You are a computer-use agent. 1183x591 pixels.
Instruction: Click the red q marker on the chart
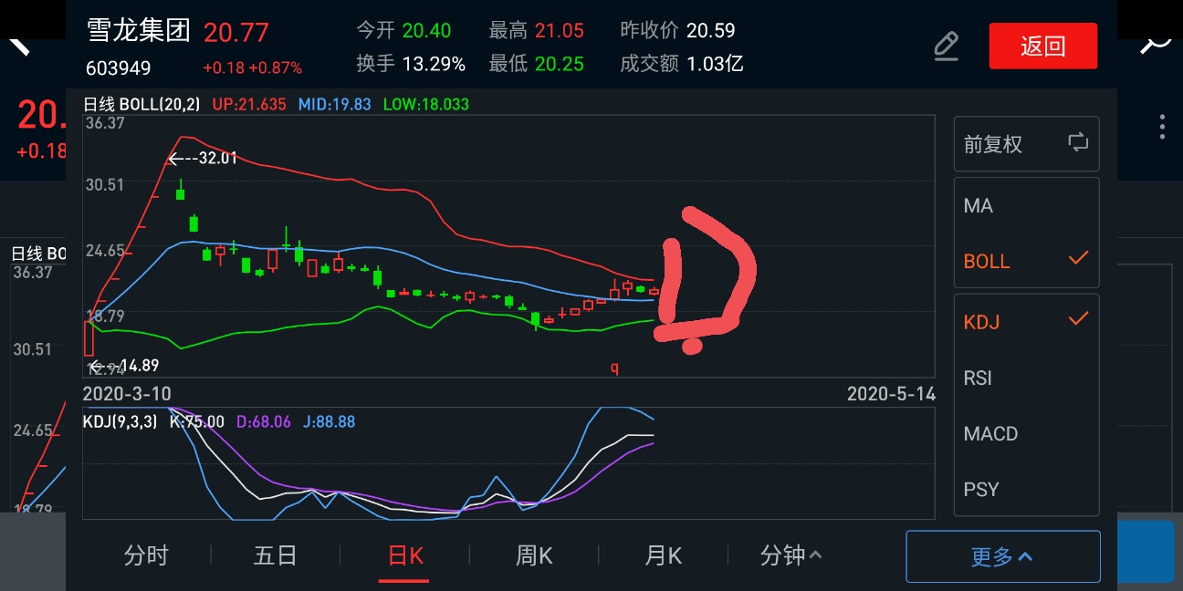[615, 368]
